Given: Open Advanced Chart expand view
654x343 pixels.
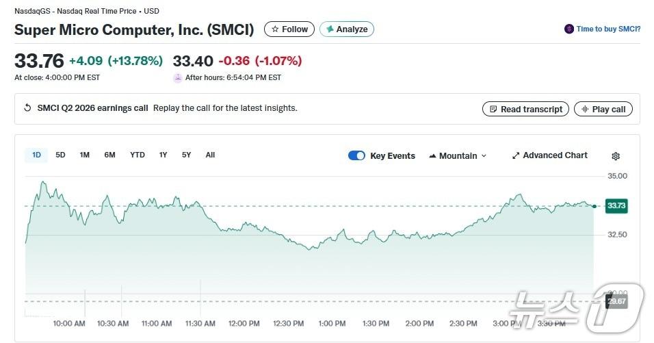Looking at the screenshot, I should click(549, 155).
